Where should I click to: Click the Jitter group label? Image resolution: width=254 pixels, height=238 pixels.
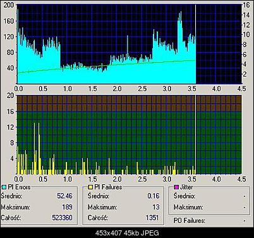(x=186, y=187)
